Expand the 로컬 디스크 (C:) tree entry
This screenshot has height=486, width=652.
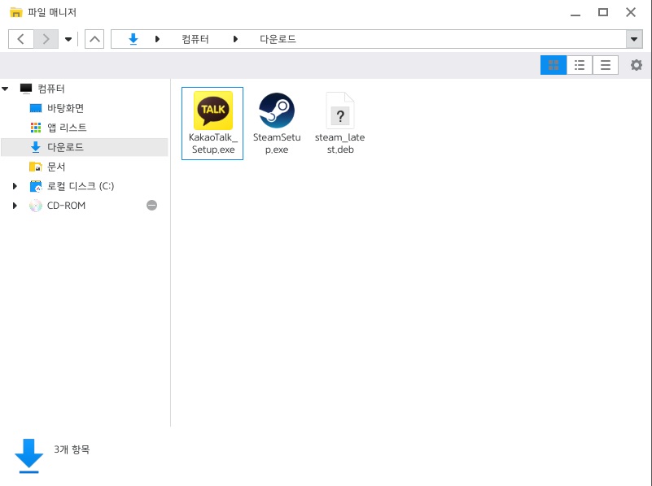[14, 185]
